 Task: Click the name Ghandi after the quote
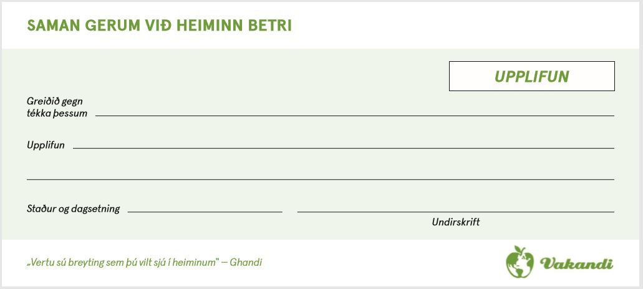tap(246, 262)
